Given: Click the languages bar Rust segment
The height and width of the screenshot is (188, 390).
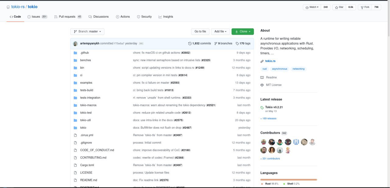Looking at the screenshot, I should click(x=289, y=179).
